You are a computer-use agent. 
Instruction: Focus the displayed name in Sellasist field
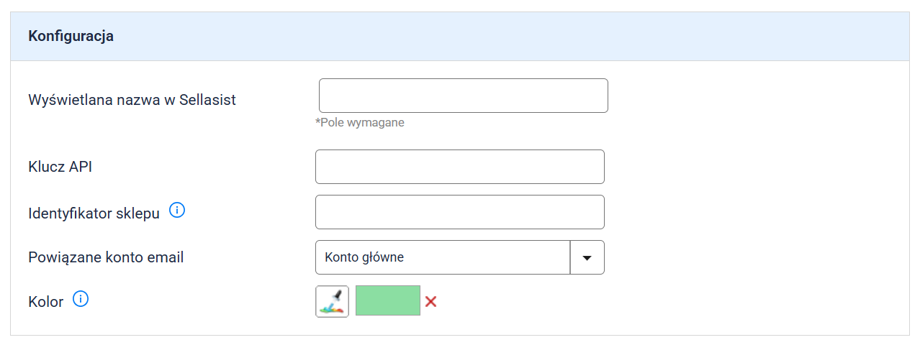(x=463, y=96)
